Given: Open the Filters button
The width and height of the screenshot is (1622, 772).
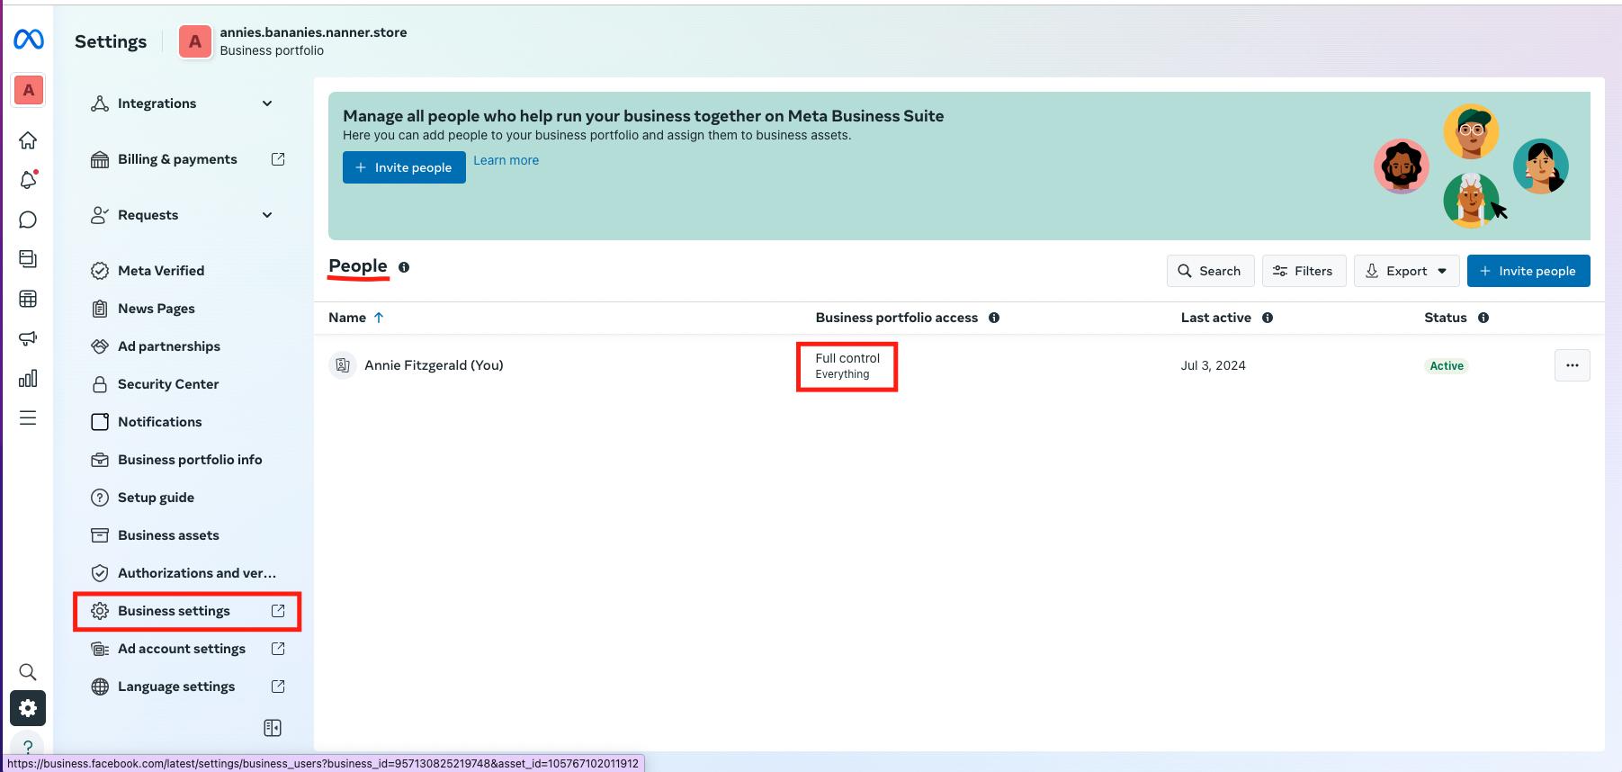Looking at the screenshot, I should 1304,271.
